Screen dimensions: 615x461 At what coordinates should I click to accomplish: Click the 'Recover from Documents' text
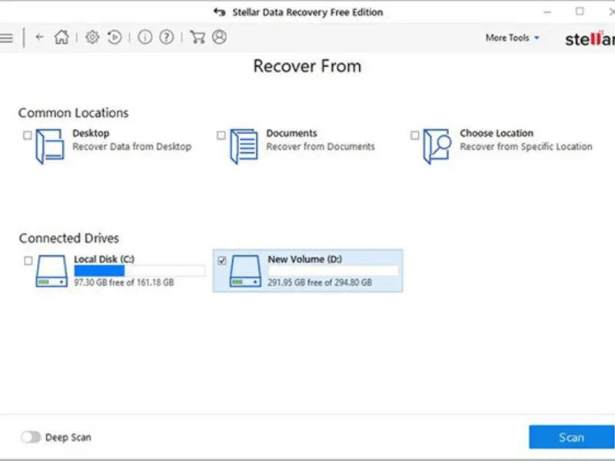click(321, 147)
